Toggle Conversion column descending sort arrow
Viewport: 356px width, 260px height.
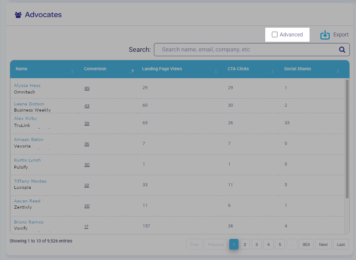[x=132, y=71]
